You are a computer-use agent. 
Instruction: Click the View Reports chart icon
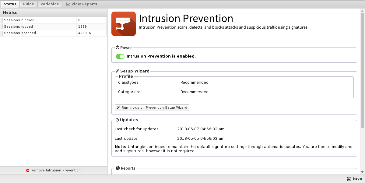click(68, 4)
